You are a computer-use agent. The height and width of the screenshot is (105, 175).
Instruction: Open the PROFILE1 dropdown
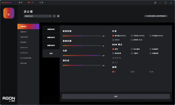(38, 16)
